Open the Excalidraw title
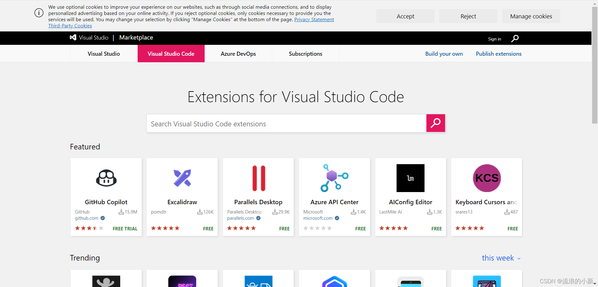Viewport: 598px width, 287px height. 182,202
